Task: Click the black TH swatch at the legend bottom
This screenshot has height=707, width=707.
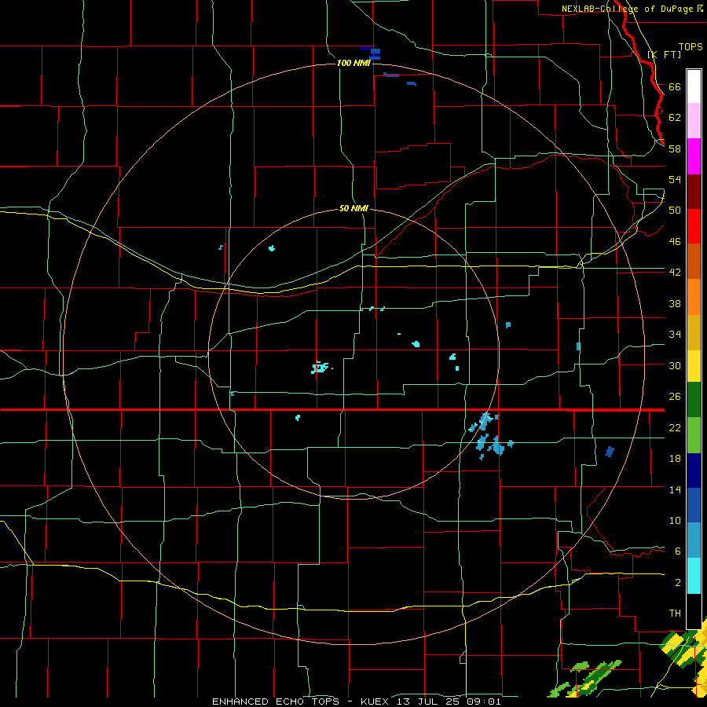Action: [x=694, y=611]
